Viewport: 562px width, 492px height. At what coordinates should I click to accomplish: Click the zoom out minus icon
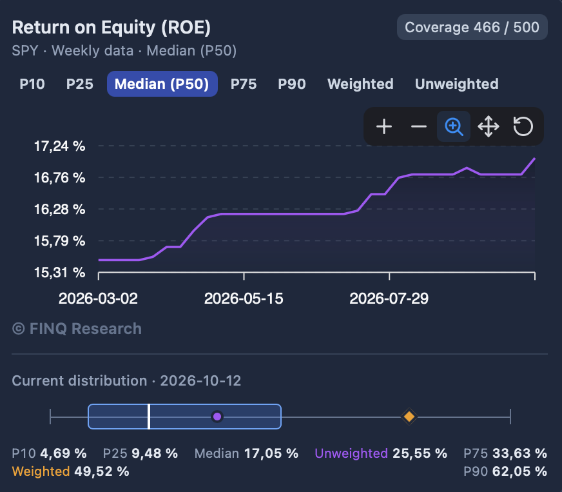point(419,126)
